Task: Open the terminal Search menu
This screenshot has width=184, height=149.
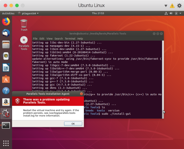Action: click(x=59, y=38)
